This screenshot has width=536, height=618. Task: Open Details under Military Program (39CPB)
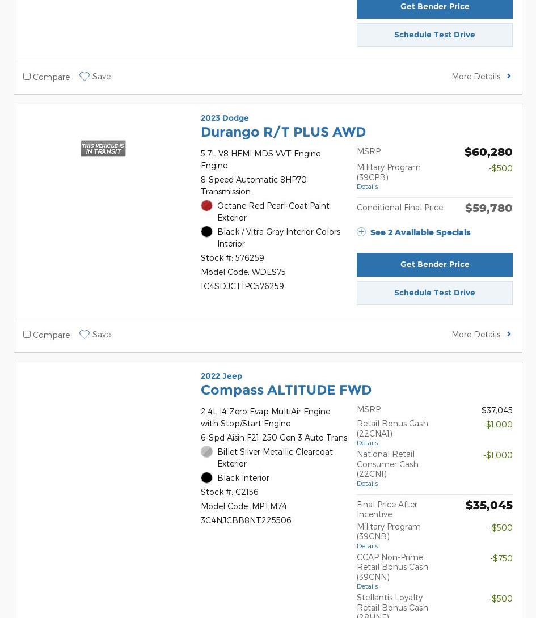point(367,187)
